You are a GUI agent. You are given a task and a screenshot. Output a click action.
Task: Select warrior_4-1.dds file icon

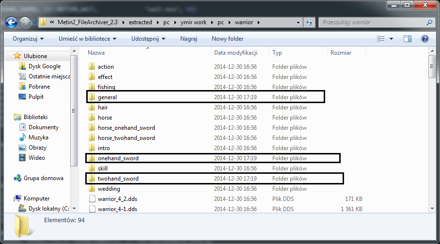coord(92,209)
